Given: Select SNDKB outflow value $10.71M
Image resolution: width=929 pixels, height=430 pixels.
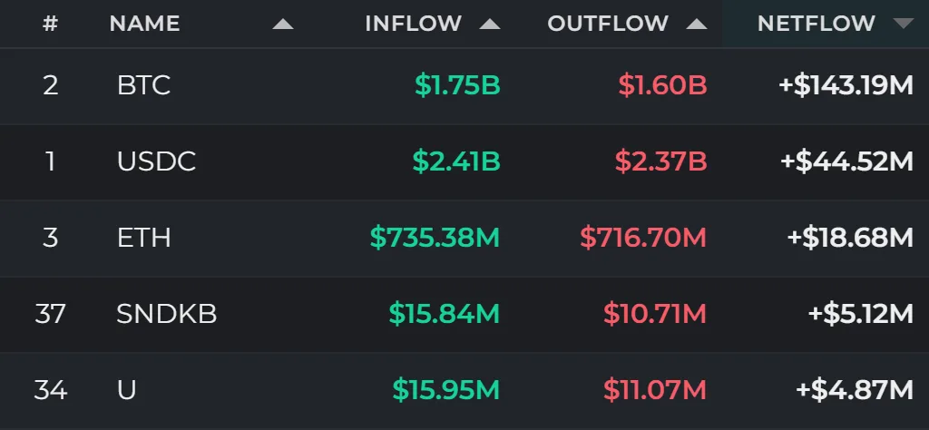Looking at the screenshot, I should (655, 314).
